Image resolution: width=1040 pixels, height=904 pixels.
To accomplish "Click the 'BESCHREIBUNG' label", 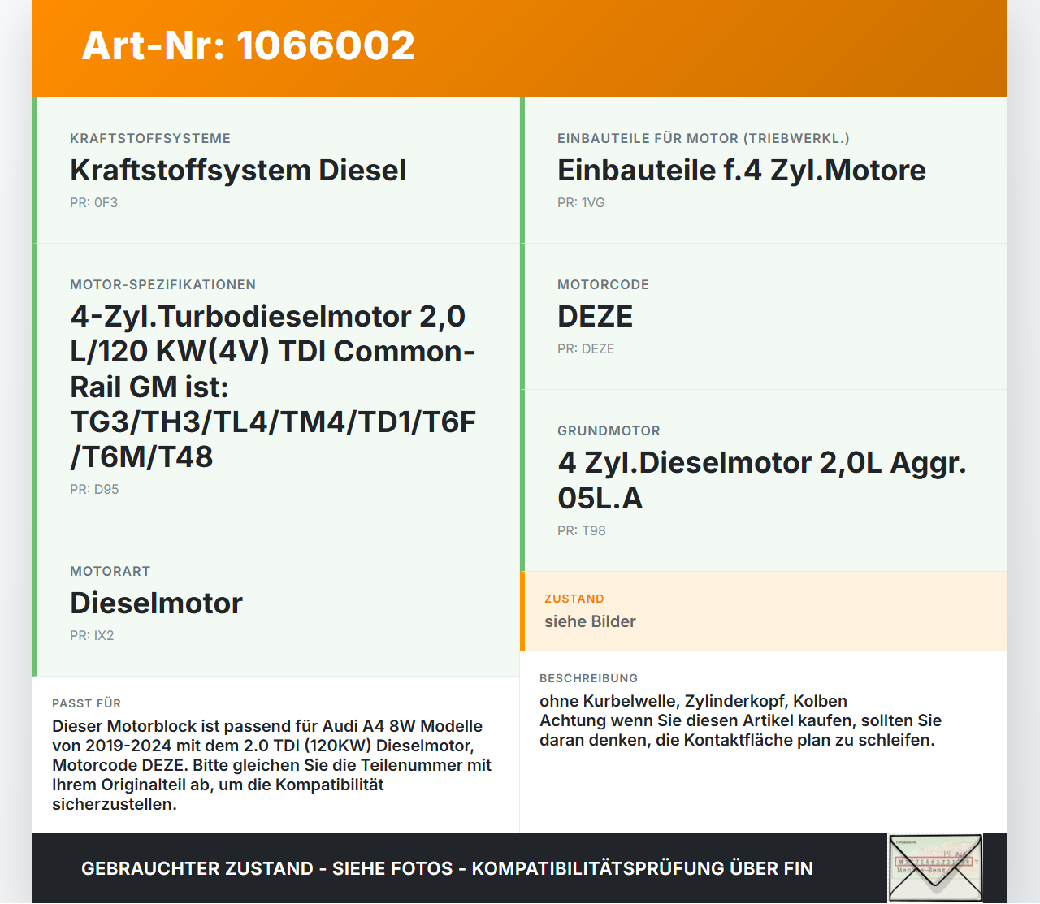I will [x=589, y=678].
